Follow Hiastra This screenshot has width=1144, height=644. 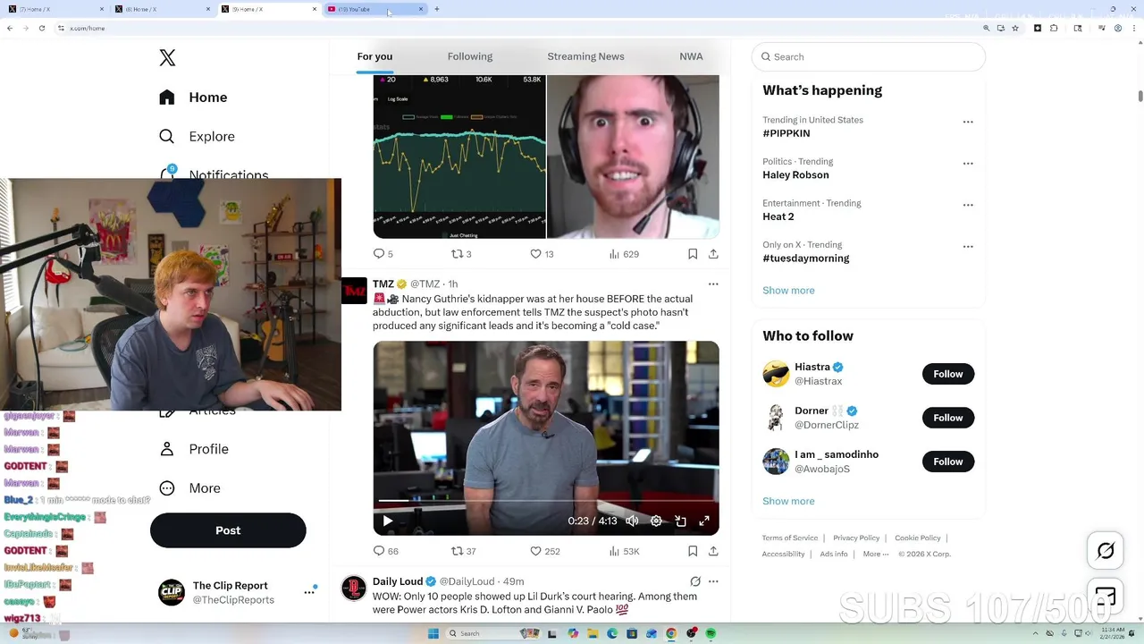tap(948, 374)
